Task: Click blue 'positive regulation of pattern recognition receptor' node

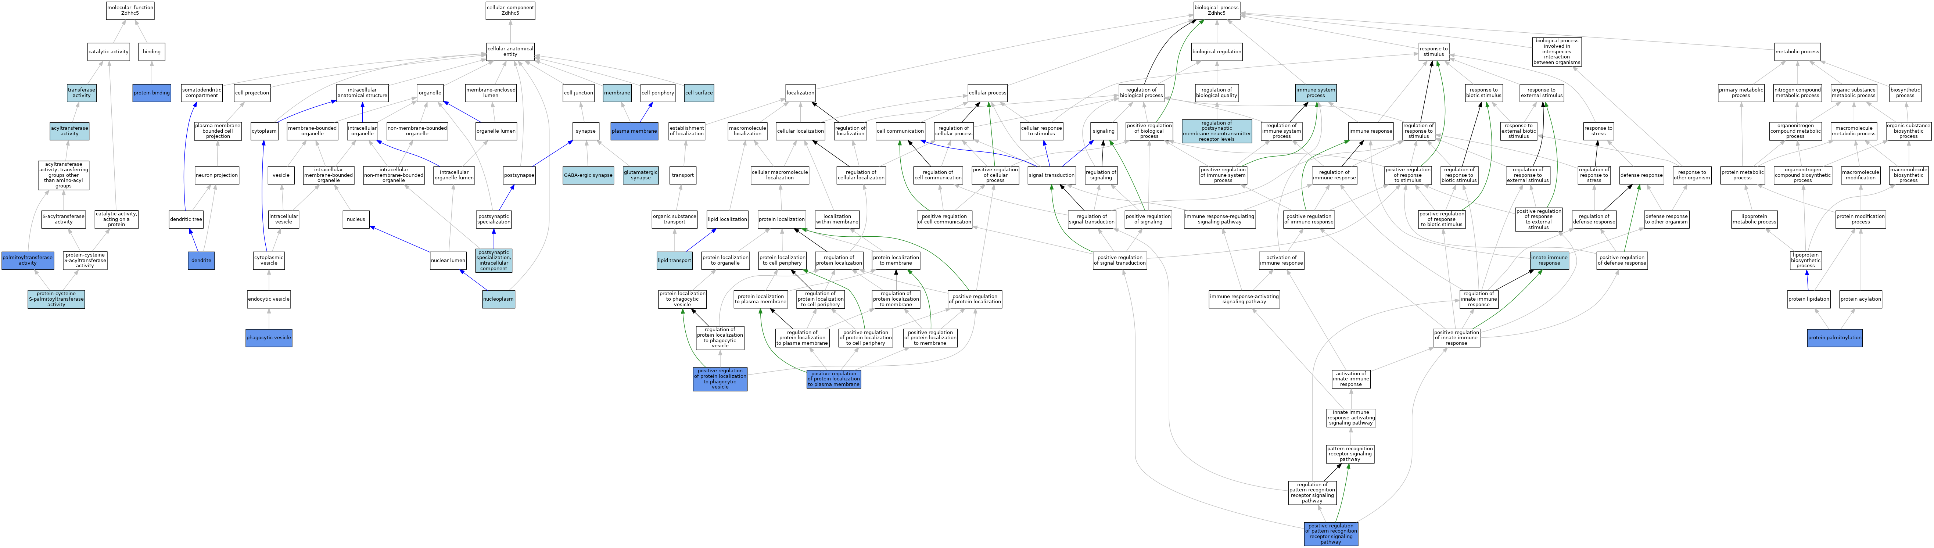Action: point(1331,534)
